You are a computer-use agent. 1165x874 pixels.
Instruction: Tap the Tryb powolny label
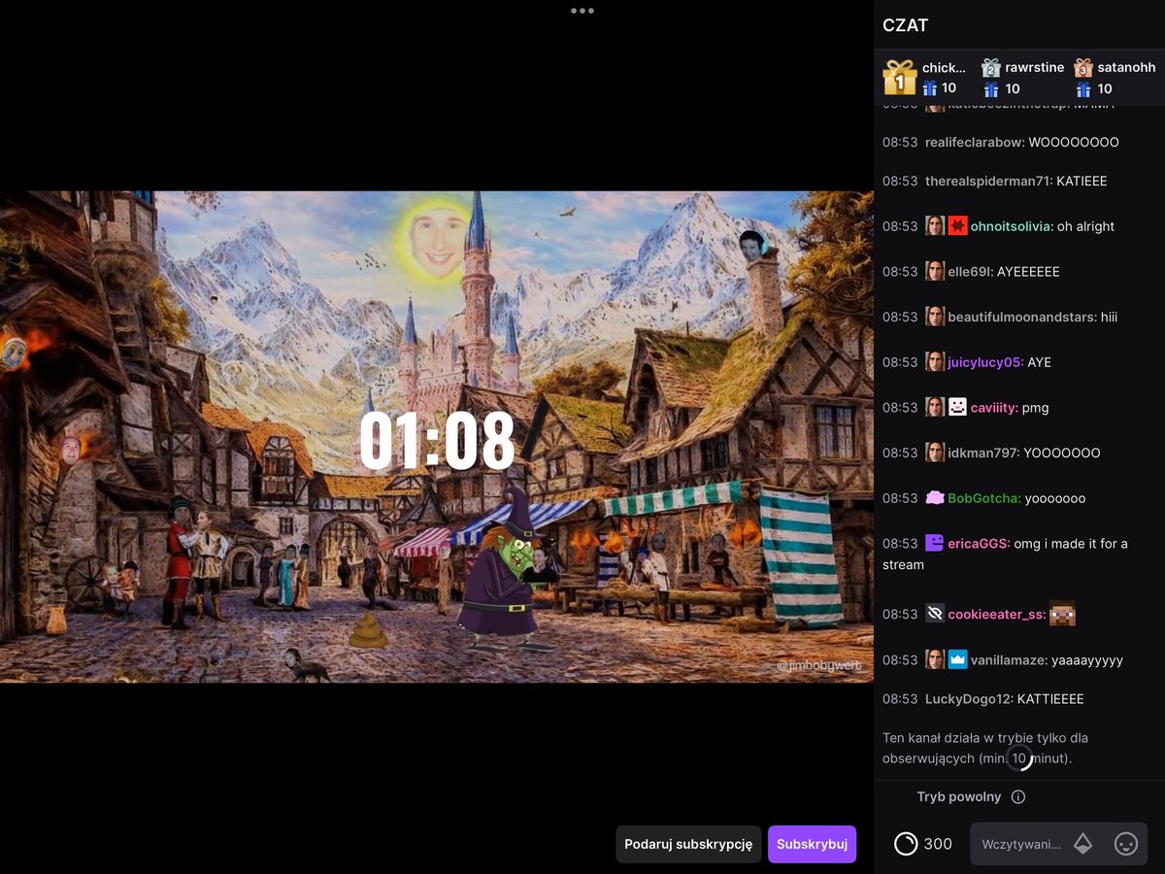(x=959, y=797)
